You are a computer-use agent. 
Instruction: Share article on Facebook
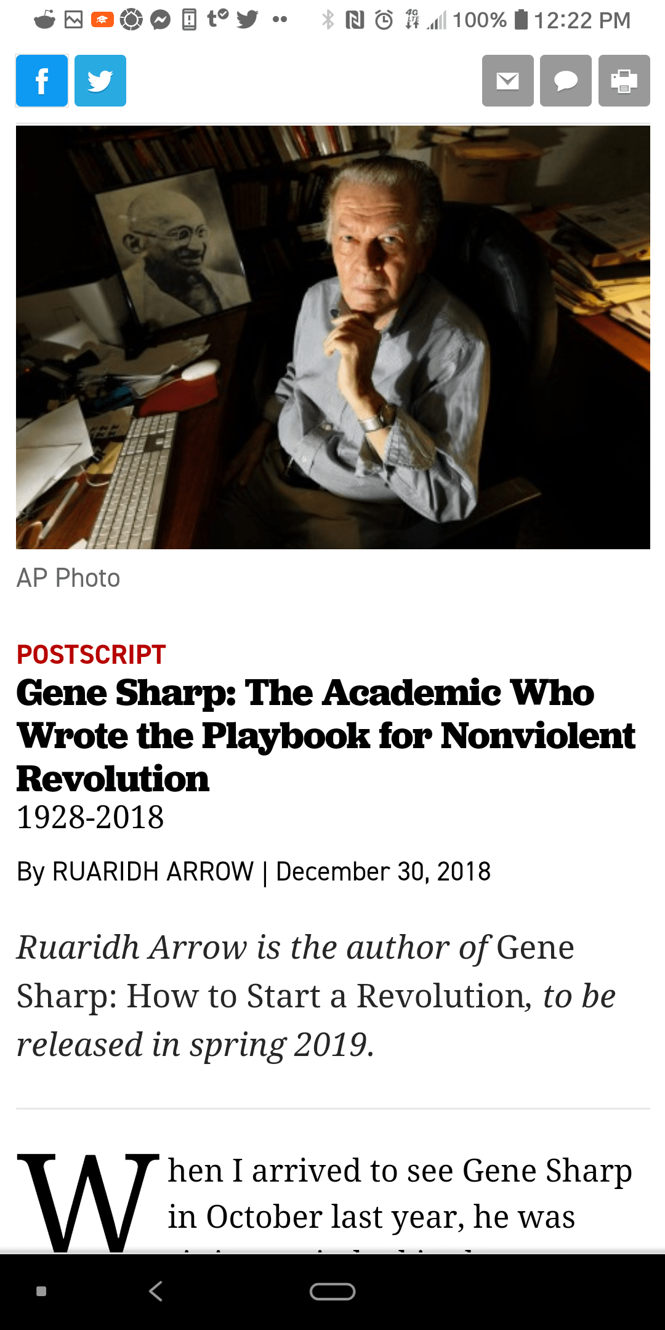(42, 81)
